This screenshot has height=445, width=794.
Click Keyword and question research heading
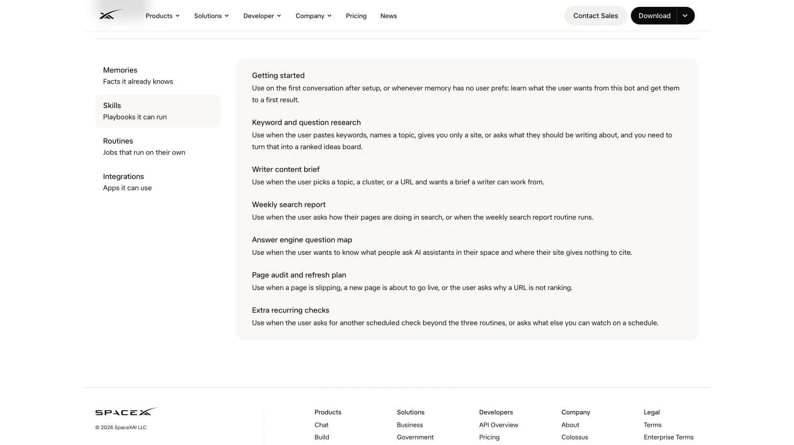click(306, 122)
